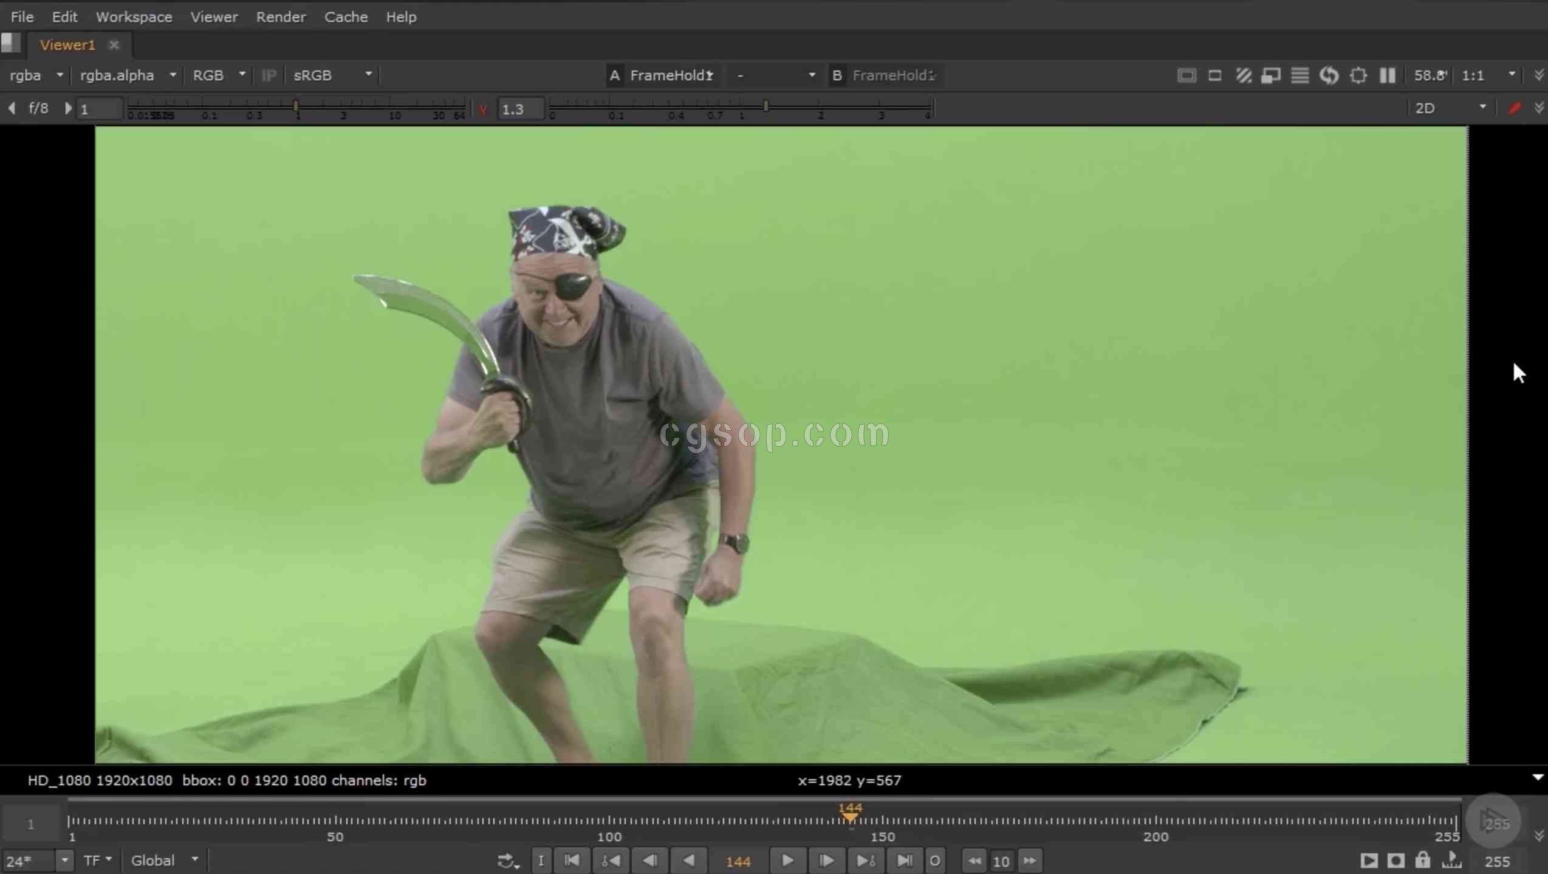1548x874 pixels.
Task: Open the Render menu
Action: pos(281,17)
